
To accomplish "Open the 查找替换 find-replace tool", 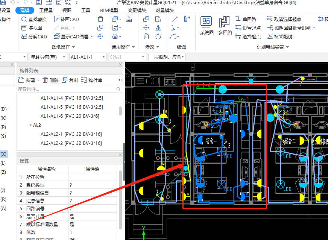I will (x=34, y=19).
